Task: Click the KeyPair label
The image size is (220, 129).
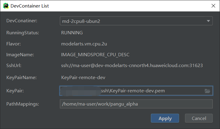Action: pos(15,91)
